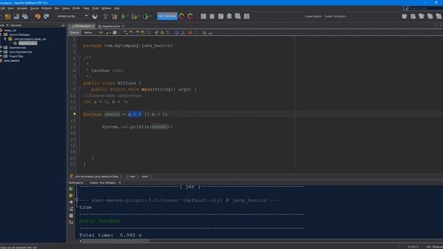Screen dimensions: 443x249
Task: Open the Run Project dropdown arrow
Action: click(128, 17)
